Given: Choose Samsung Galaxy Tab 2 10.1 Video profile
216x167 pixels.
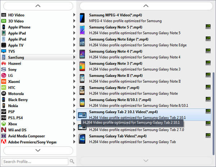Looking at the screenshot, I should pos(144,115).
